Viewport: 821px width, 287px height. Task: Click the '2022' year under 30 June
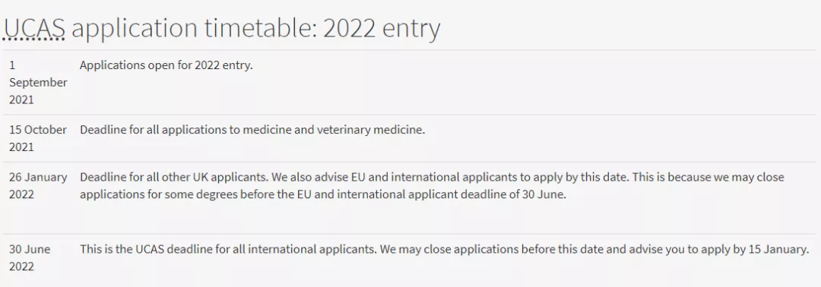coord(21,266)
